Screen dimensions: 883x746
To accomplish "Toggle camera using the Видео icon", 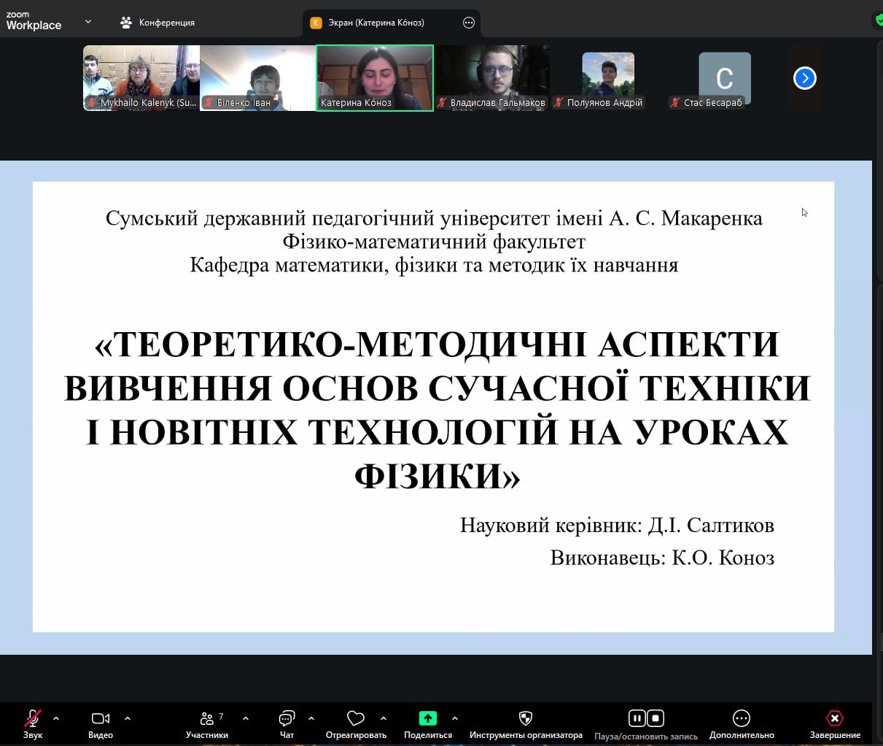I will [100, 719].
